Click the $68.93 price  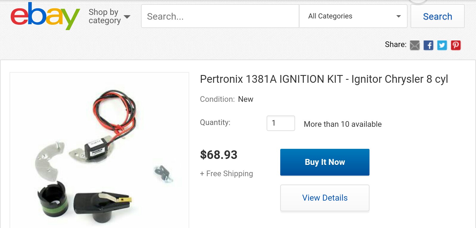[219, 155]
